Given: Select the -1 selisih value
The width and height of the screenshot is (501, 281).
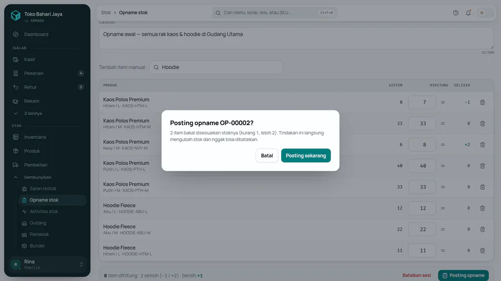Looking at the screenshot, I should point(468,102).
